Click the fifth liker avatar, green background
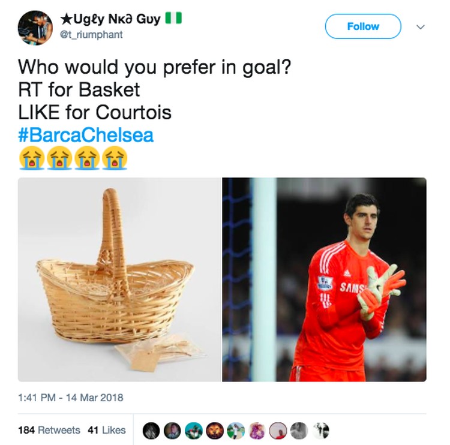450x445 pixels. (x=236, y=431)
